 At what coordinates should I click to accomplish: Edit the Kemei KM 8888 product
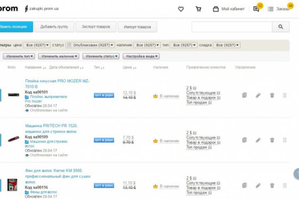click(x=258, y=185)
